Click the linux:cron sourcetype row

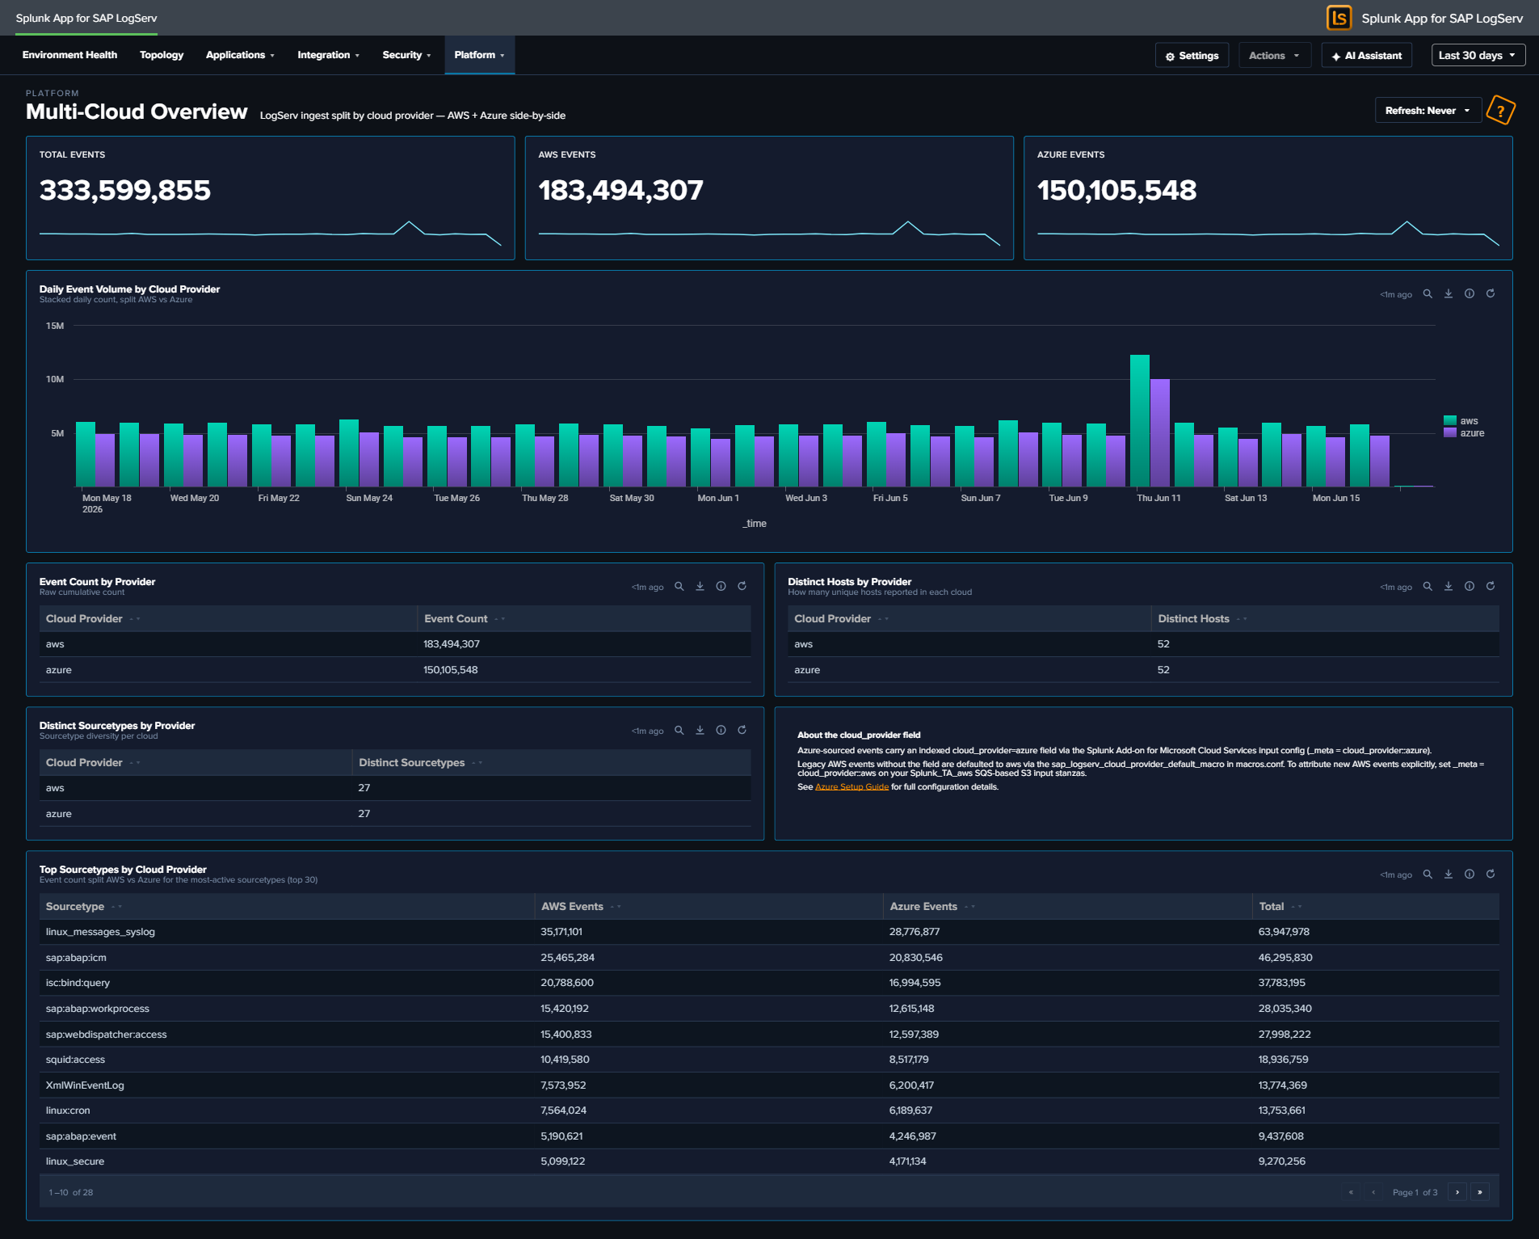[x=769, y=1110]
